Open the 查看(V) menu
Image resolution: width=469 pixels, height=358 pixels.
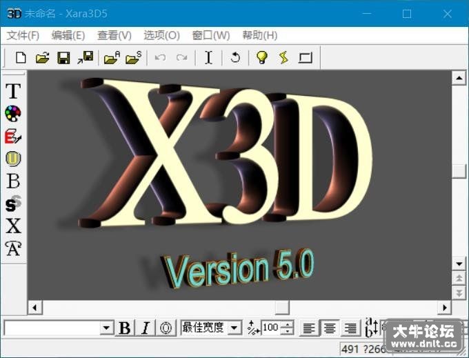114,35
